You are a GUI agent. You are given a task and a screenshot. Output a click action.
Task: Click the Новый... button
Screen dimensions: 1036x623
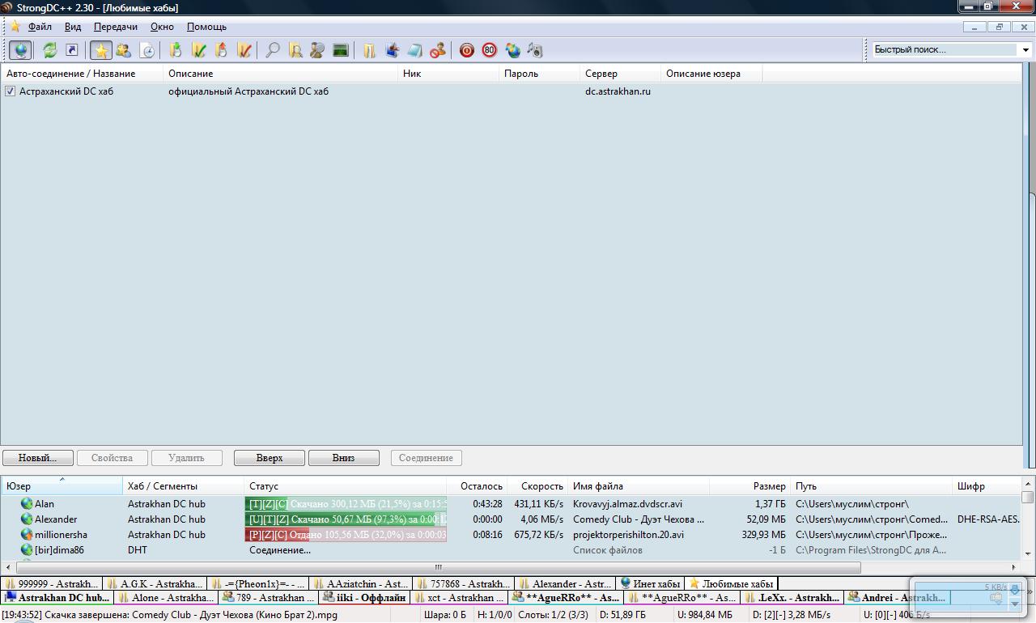pos(37,458)
